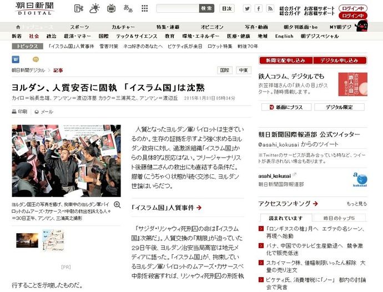Open the スポーツ menu
Viewport: 383px width, 292px height.
pyautogui.click(x=79, y=27)
